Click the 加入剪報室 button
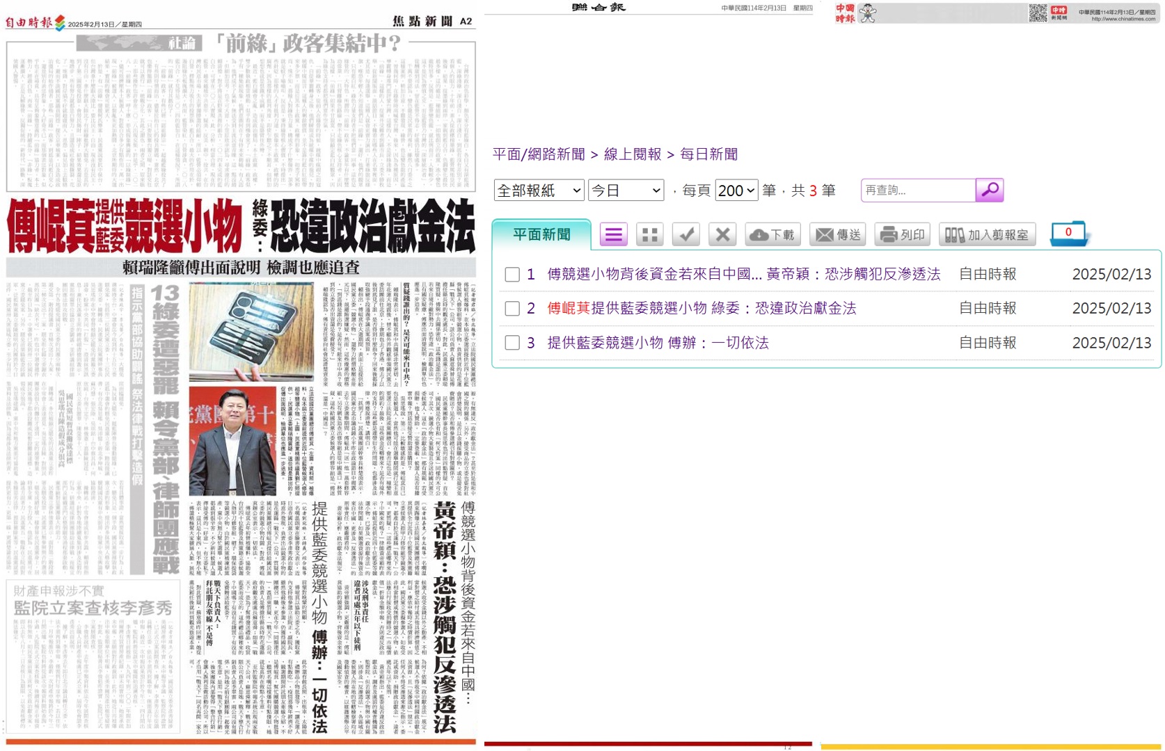This screenshot has height=751, width=1165. [x=988, y=235]
